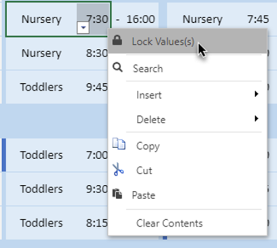Click the lock icon beside Lock Values(s)
The height and width of the screenshot is (248, 277).
[x=117, y=40]
